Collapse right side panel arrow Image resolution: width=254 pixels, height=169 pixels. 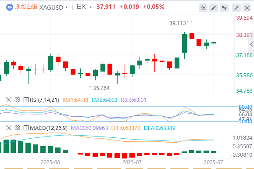point(251,44)
